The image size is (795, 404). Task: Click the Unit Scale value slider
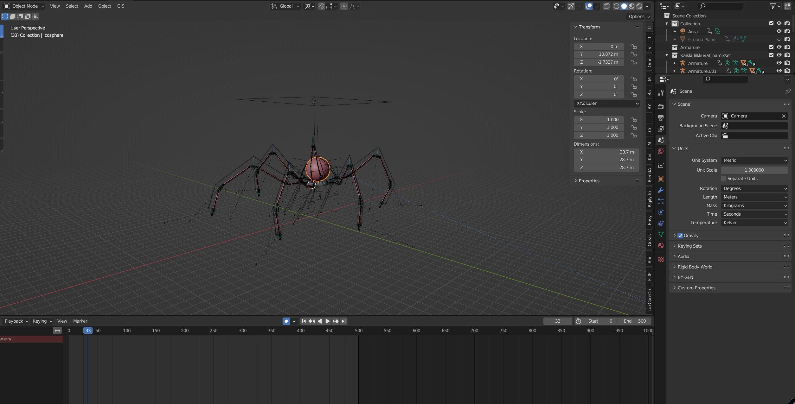tap(754, 170)
